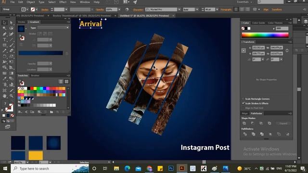308x173 pixels.
Task: Open the Effect menu
Action: pyautogui.click(x=63, y=2)
